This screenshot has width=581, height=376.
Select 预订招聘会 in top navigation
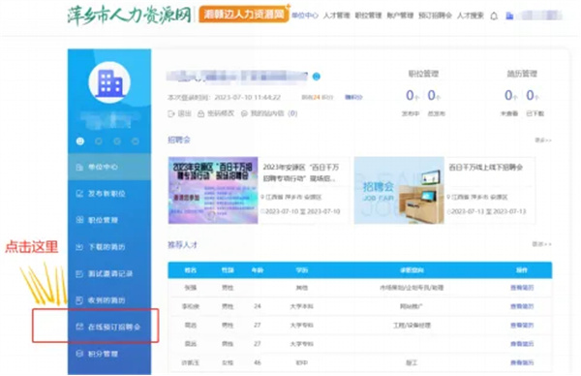coord(435,16)
